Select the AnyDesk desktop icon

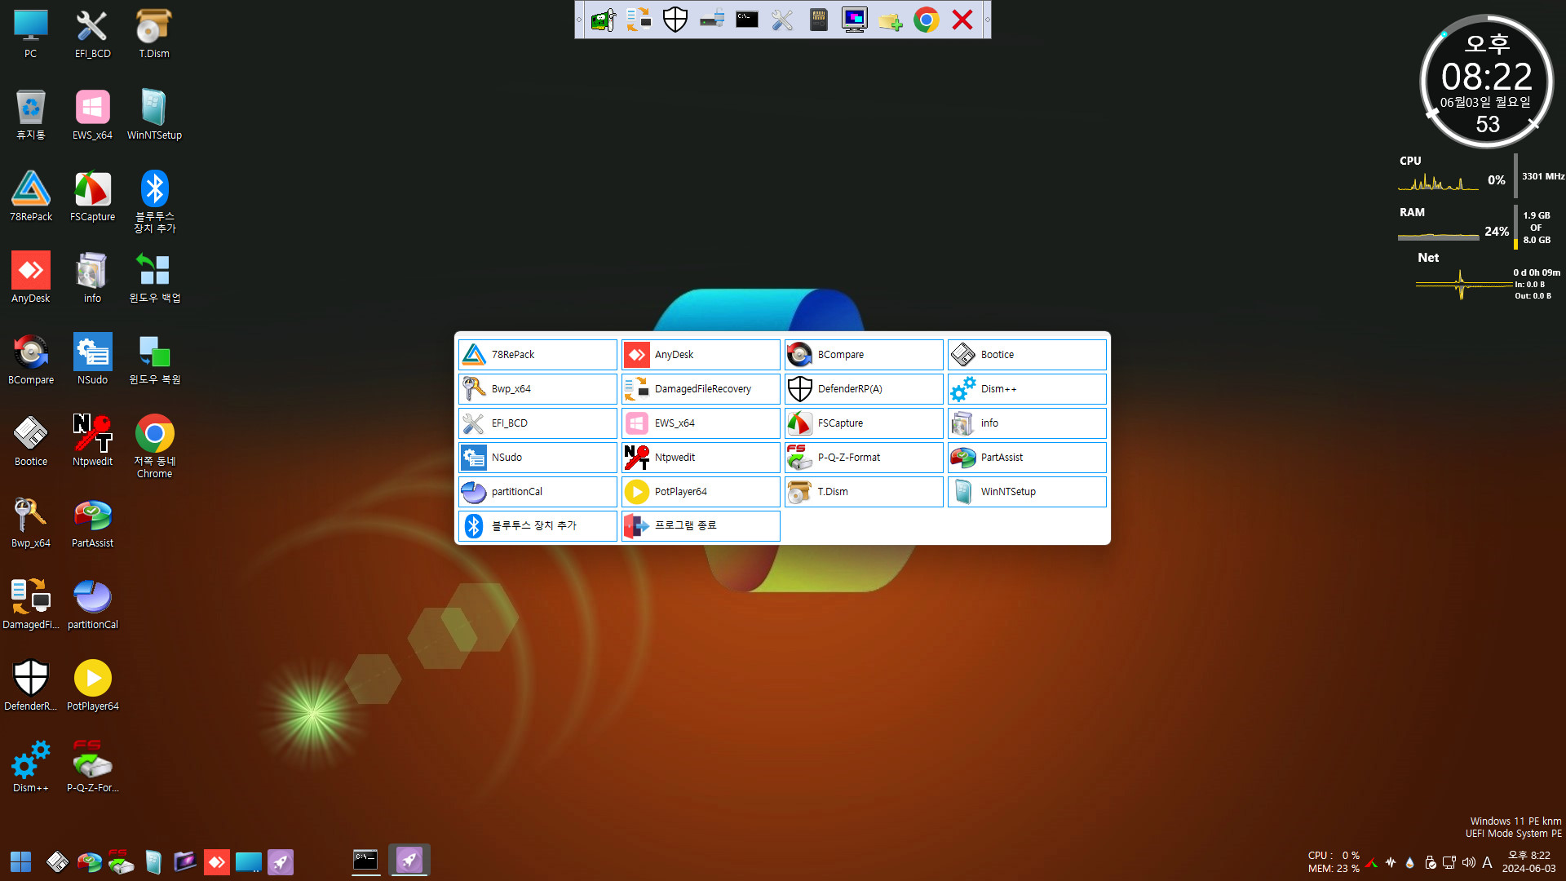click(31, 278)
